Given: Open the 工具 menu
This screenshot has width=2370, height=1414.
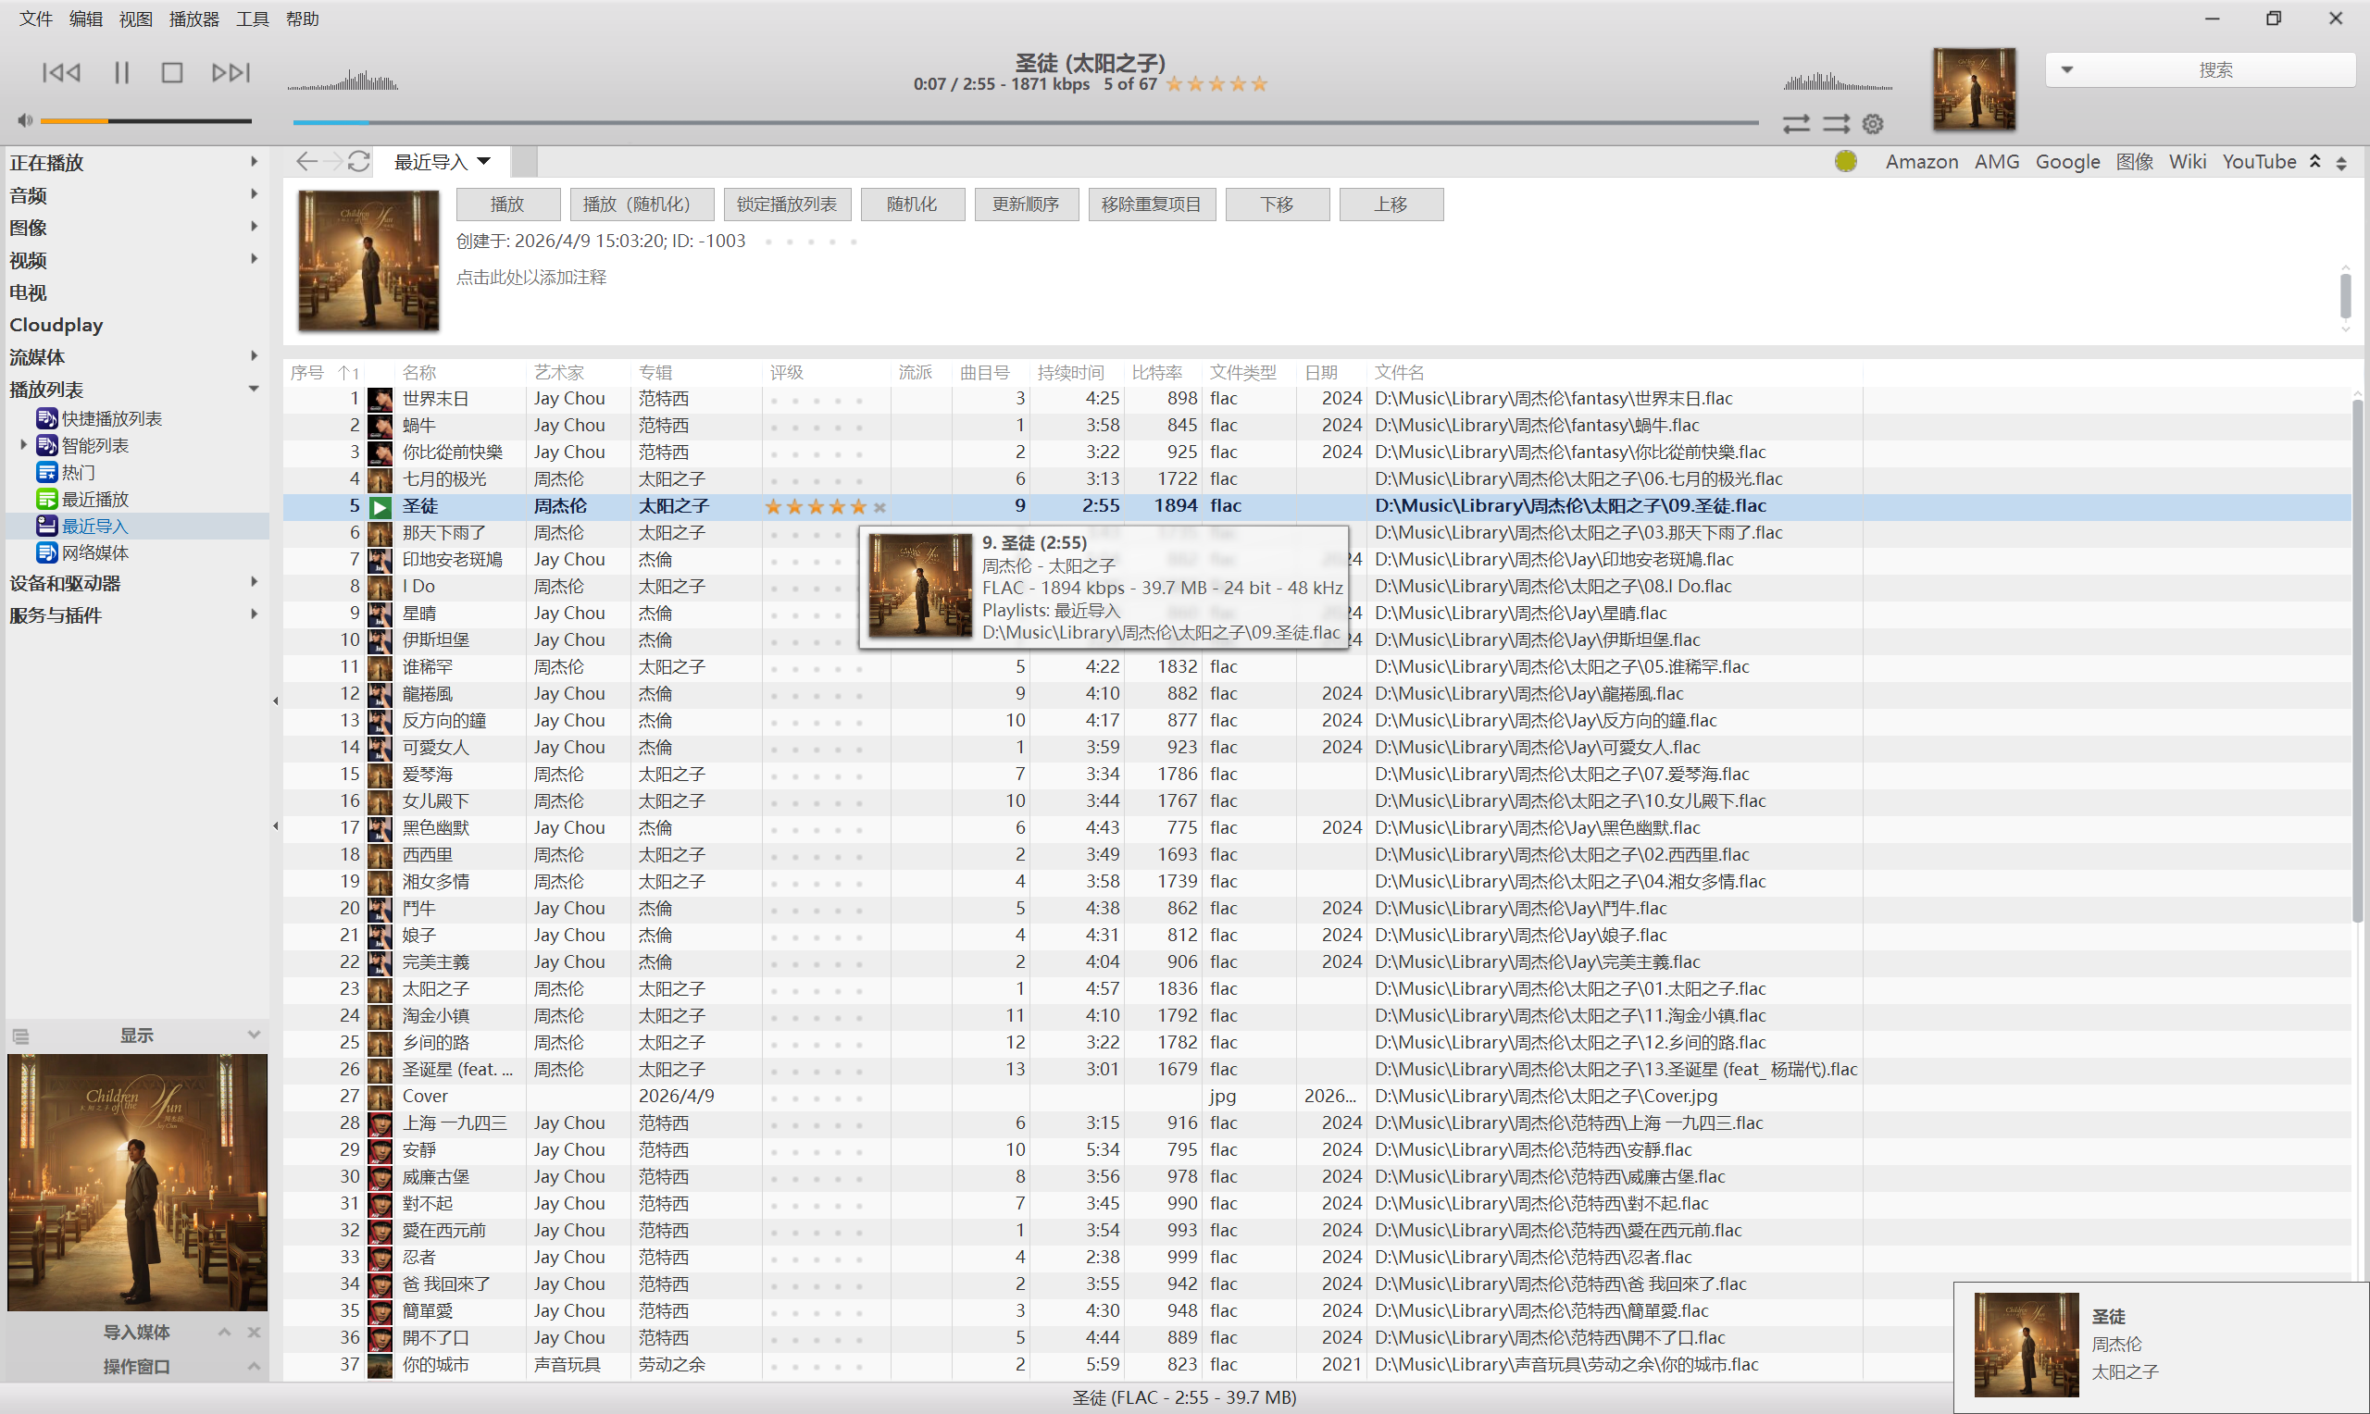Looking at the screenshot, I should (253, 19).
